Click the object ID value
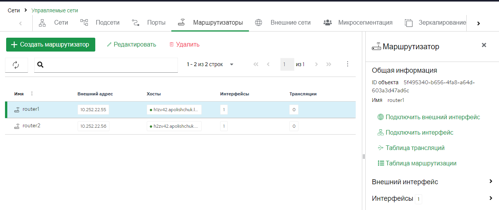 (x=423, y=87)
